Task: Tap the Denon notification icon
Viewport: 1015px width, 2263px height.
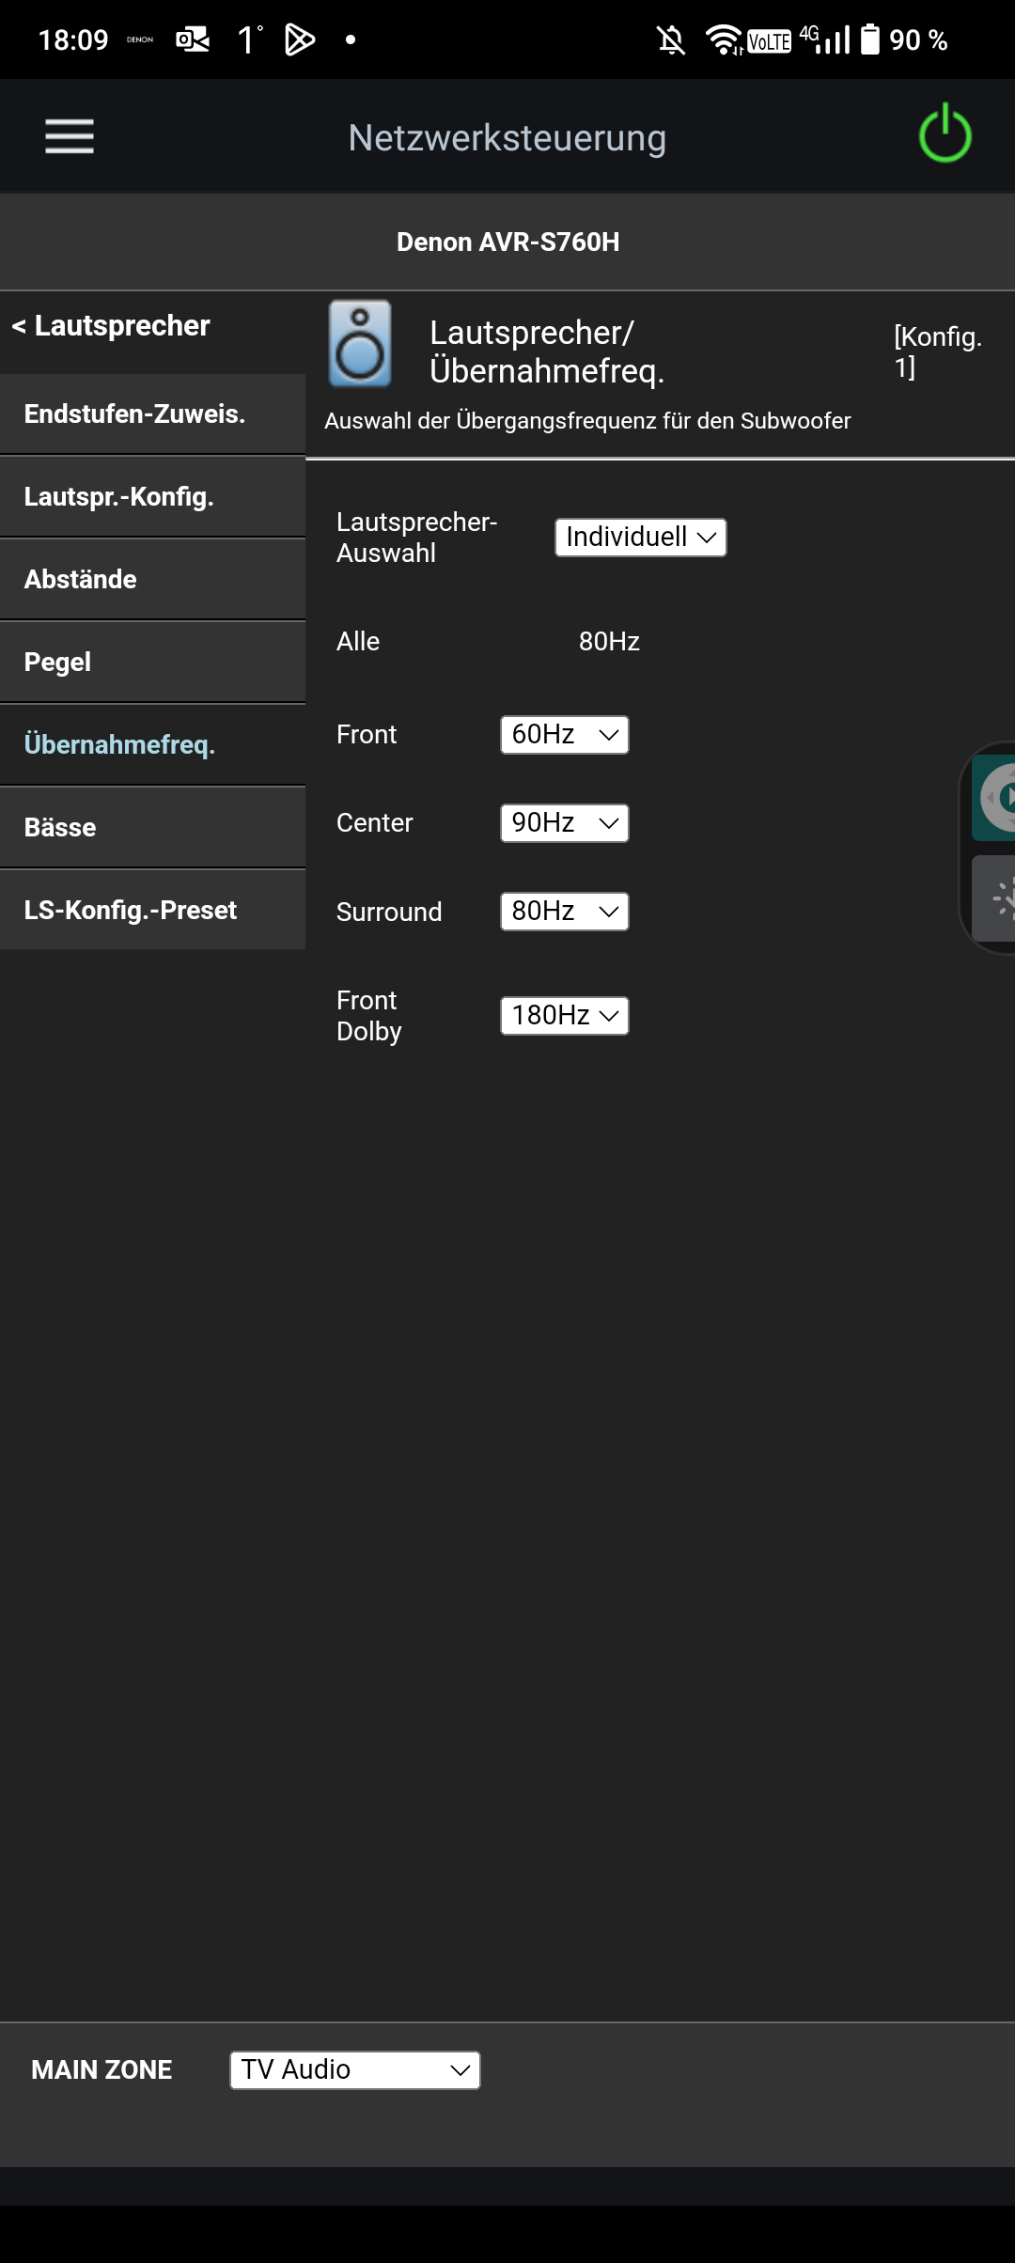Action: click(x=140, y=39)
